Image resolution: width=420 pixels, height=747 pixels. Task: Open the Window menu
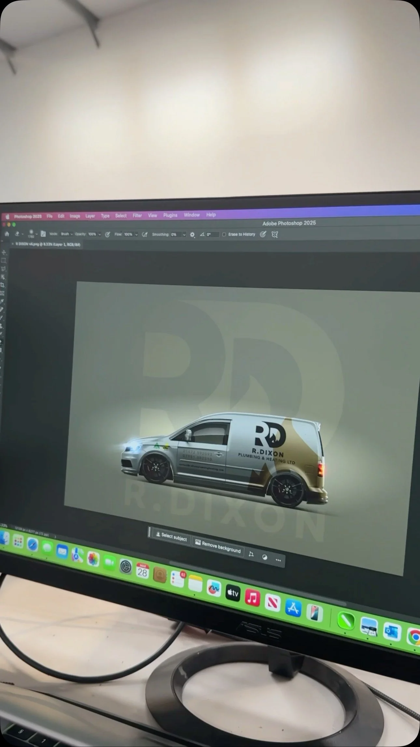[192, 215]
